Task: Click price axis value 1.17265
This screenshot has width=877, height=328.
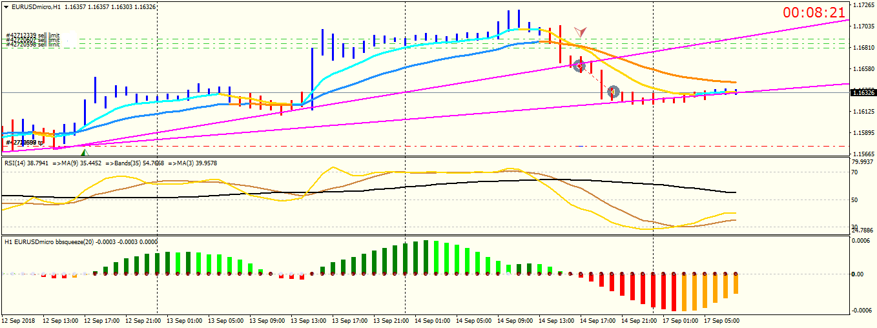Action: point(863,5)
